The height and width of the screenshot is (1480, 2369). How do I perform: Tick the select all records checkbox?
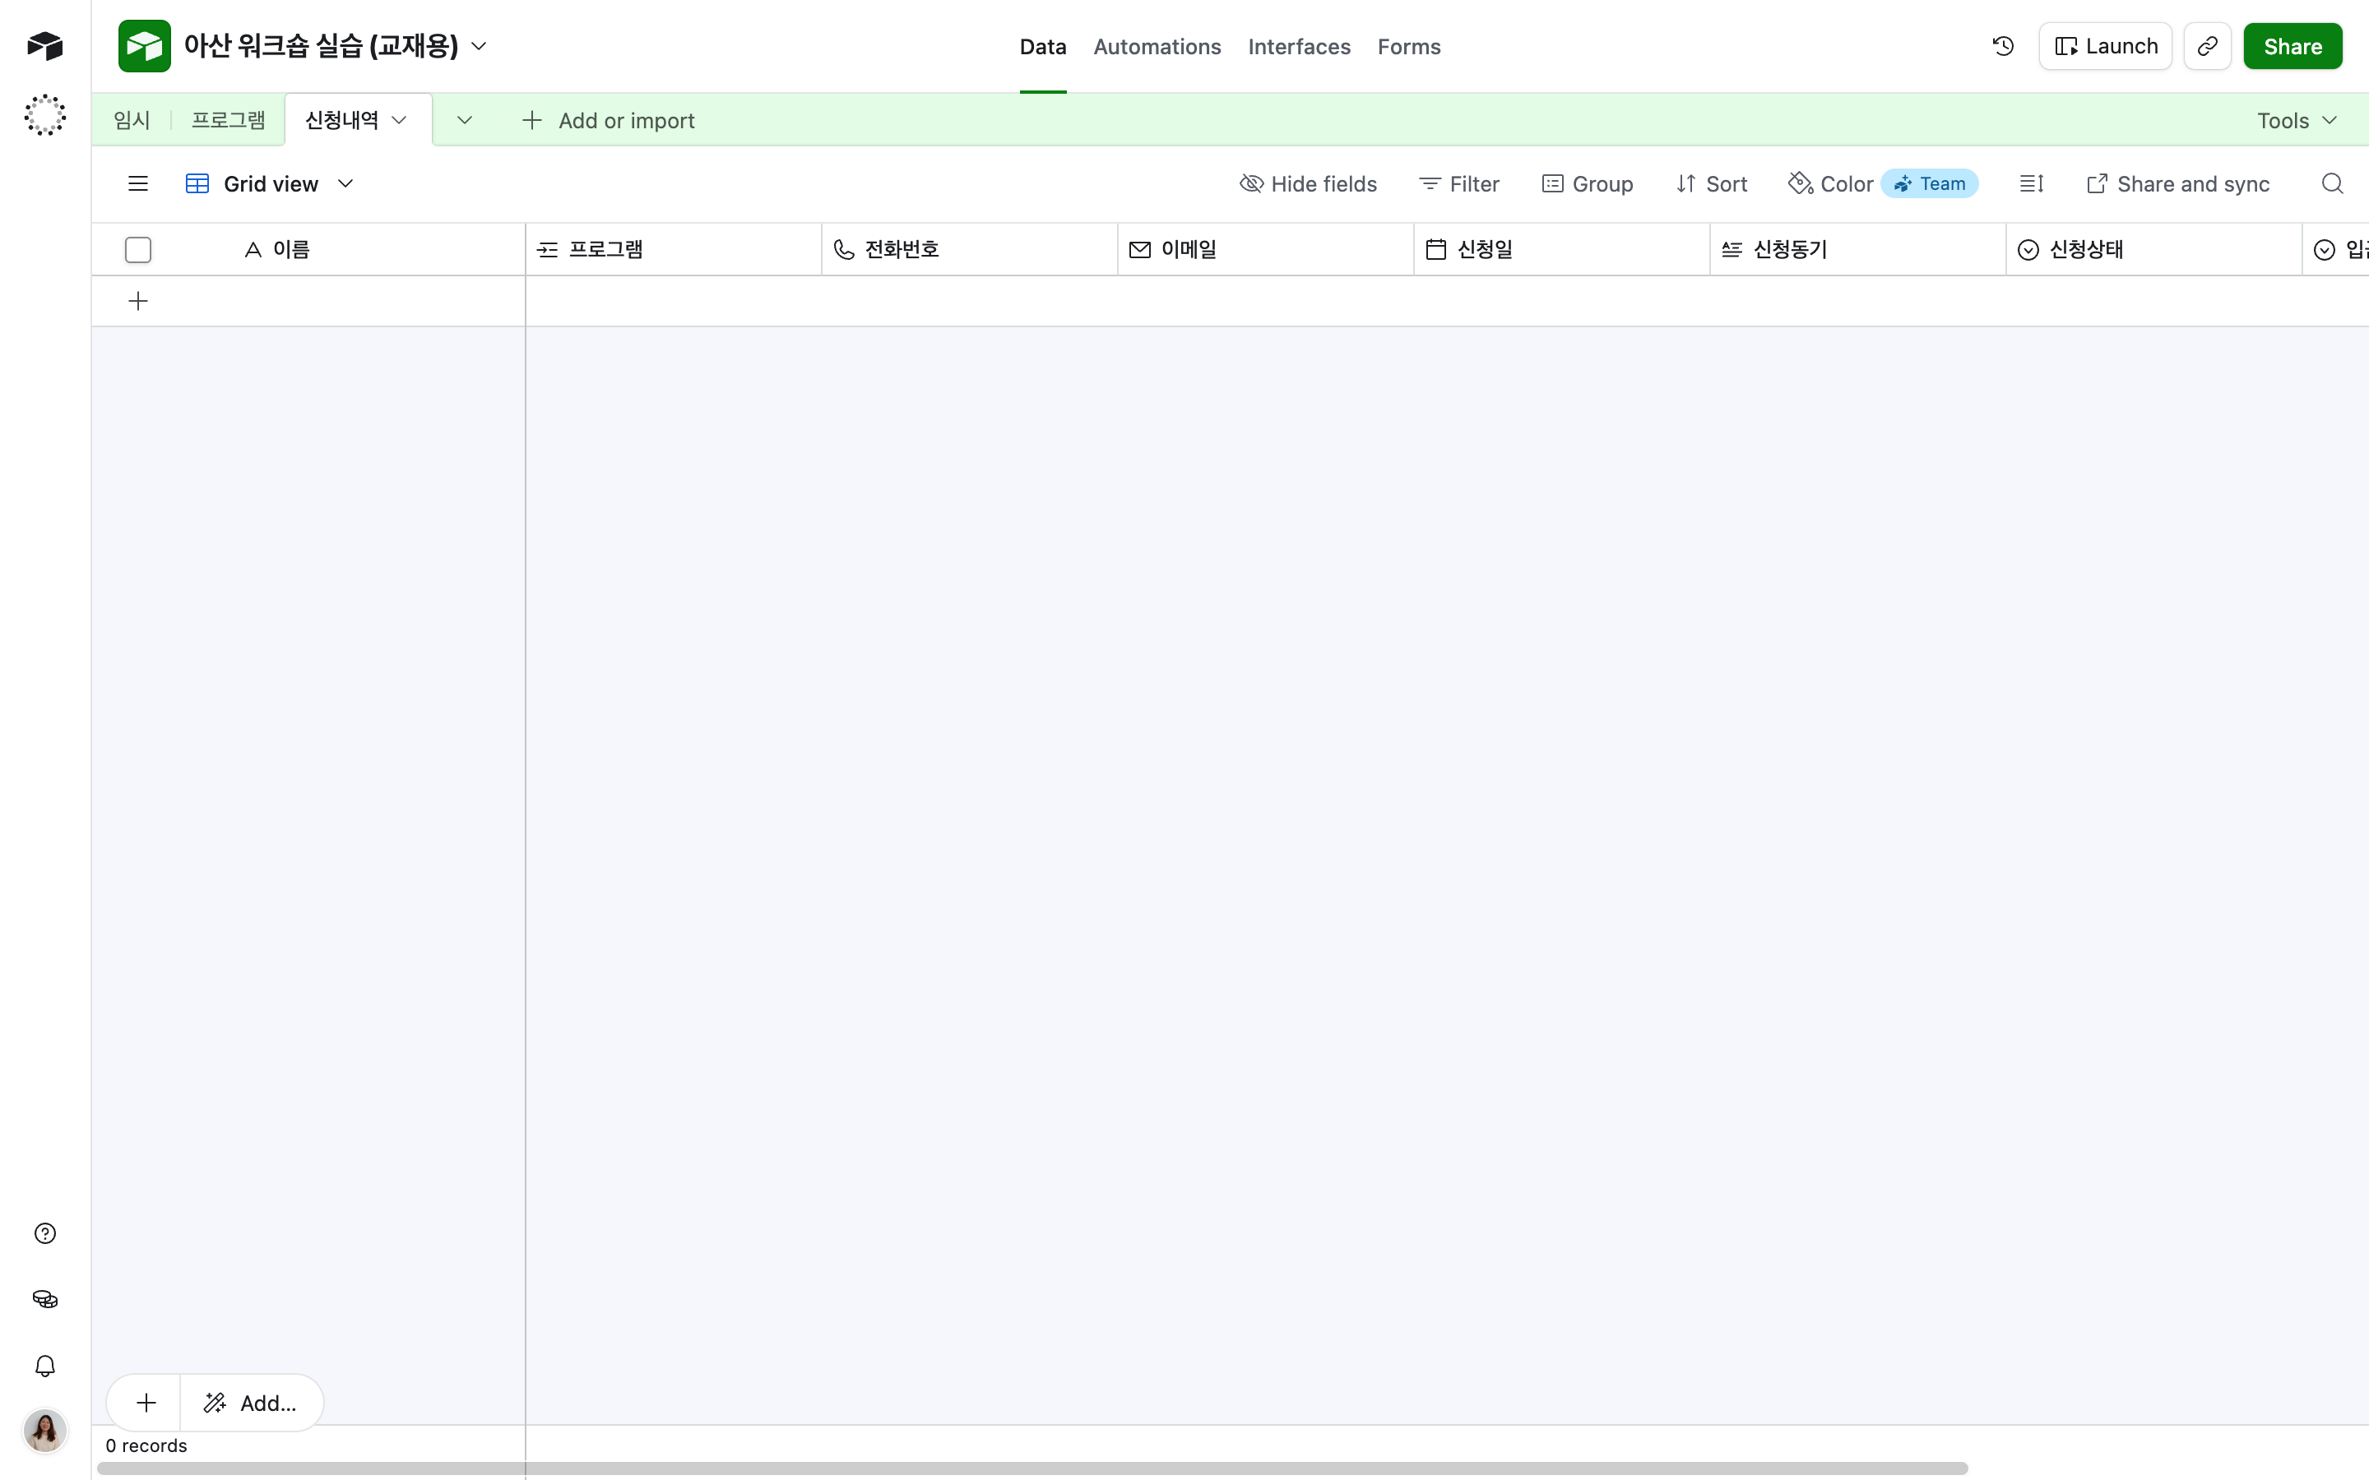[138, 250]
